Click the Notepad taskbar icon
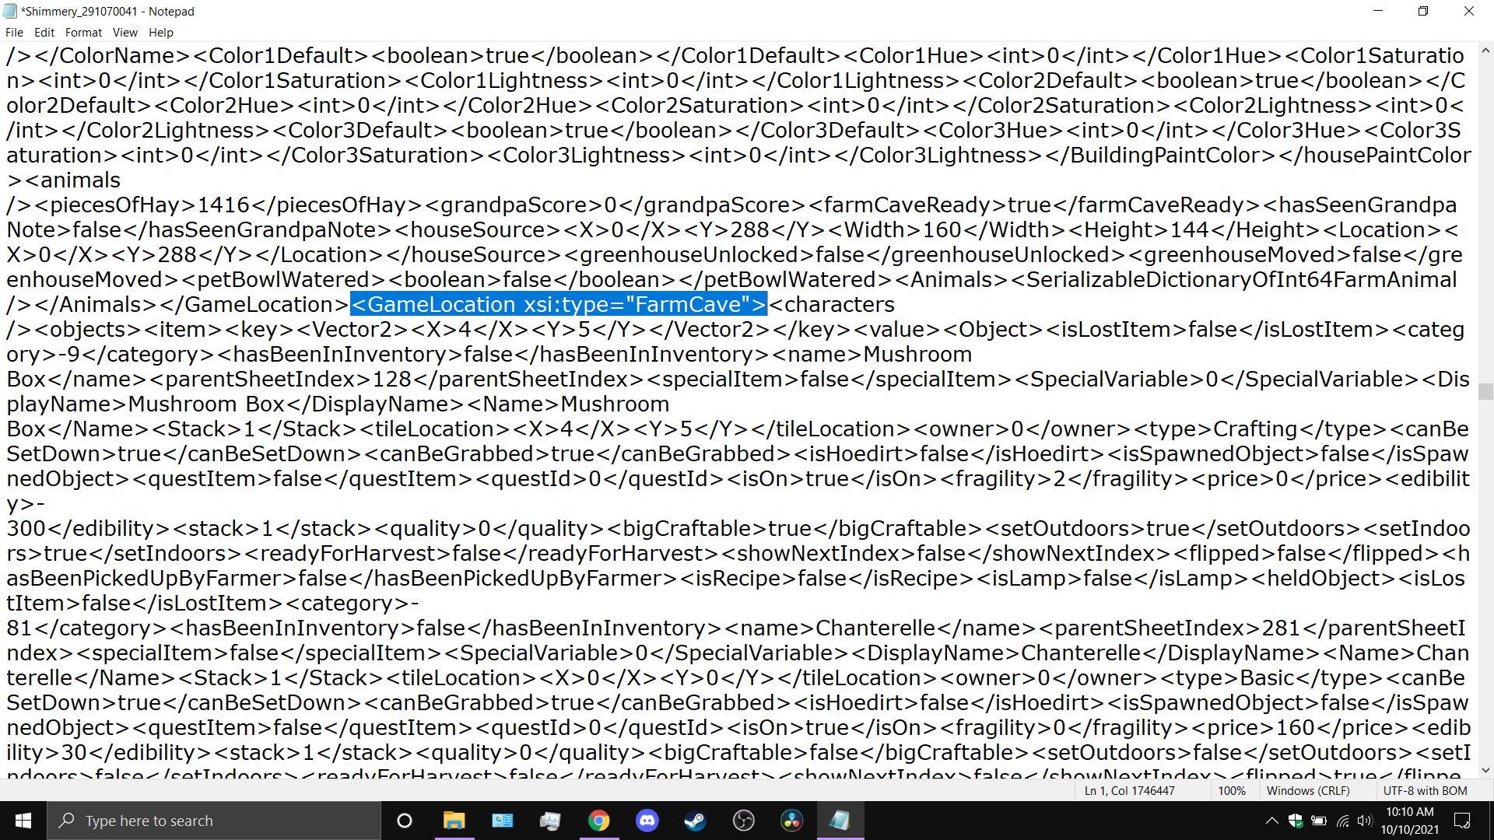The width and height of the screenshot is (1494, 840). [x=840, y=821]
